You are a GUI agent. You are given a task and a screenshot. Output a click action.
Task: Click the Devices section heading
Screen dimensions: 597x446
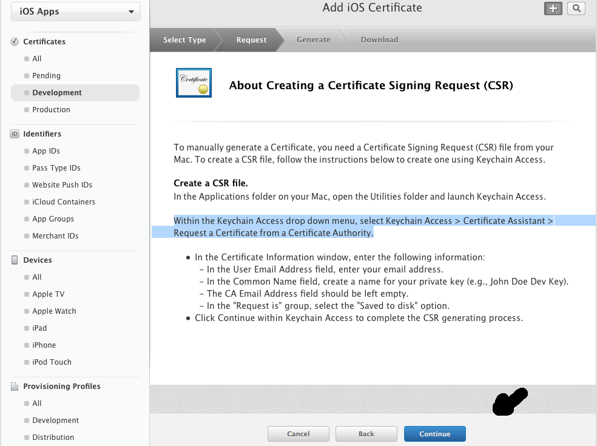(38, 260)
